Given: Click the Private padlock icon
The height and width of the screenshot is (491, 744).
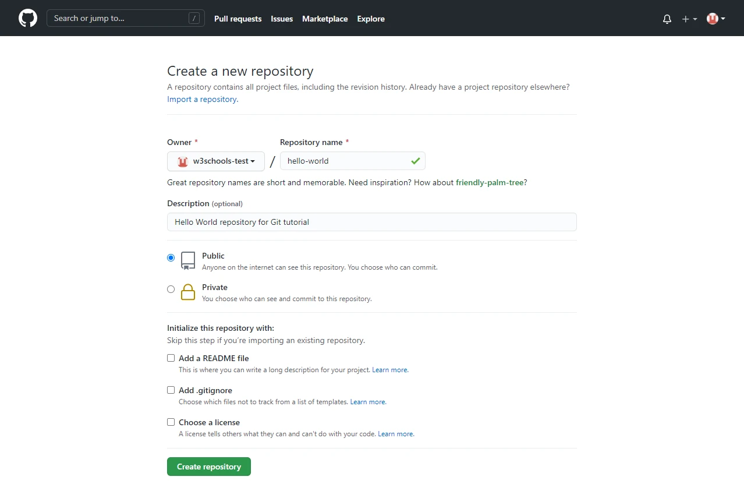Looking at the screenshot, I should [187, 292].
